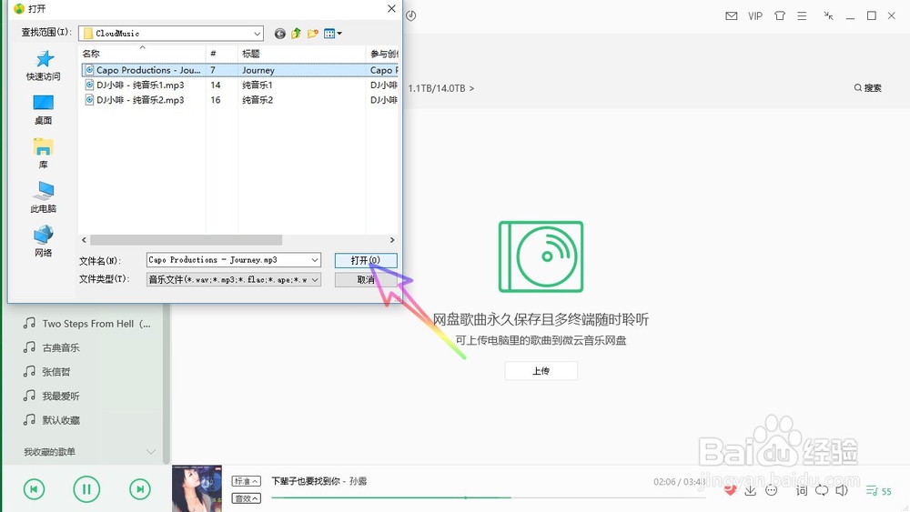Click the VIP label in the title bar
The height and width of the screenshot is (512, 910).
755,16
